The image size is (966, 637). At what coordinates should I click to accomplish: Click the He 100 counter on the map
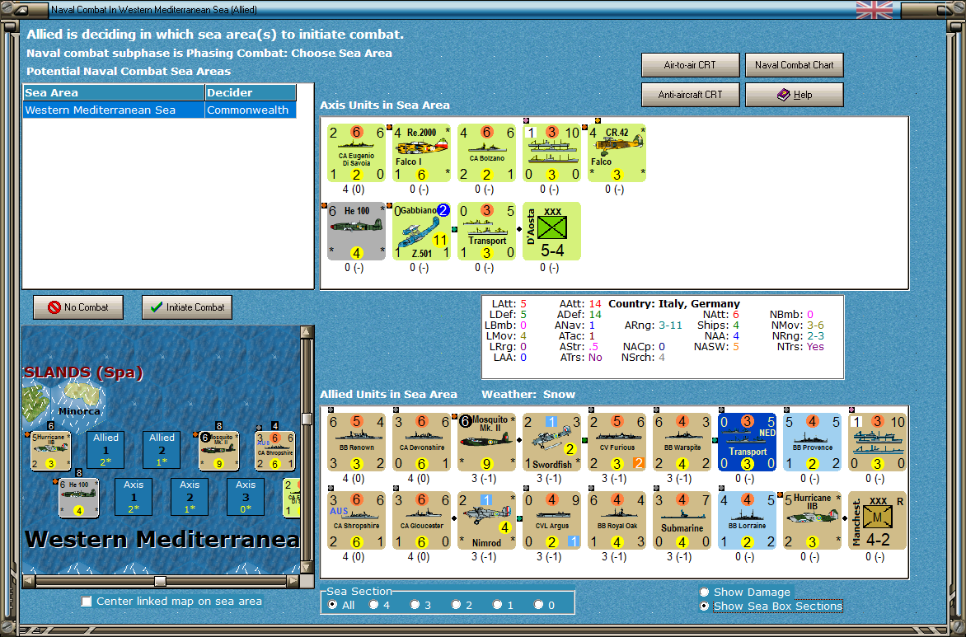[78, 497]
